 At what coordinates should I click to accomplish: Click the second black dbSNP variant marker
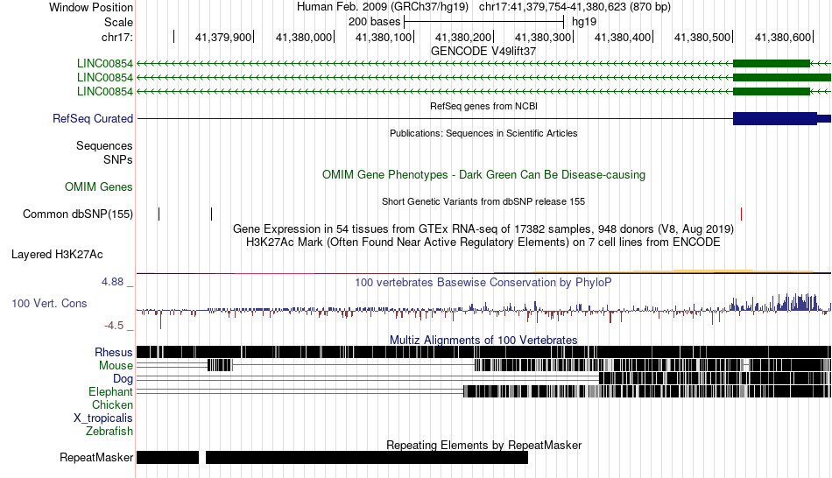coord(211,214)
